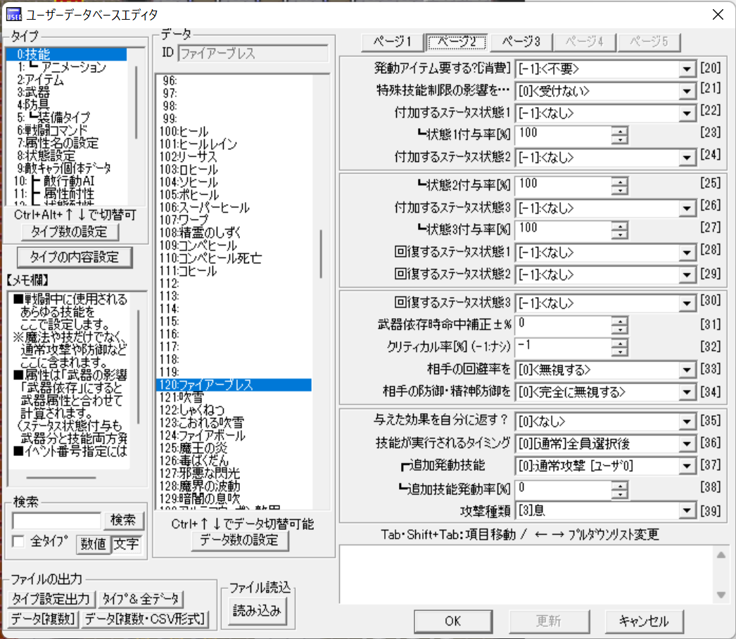The width and height of the screenshot is (736, 639).
Task: Open 特殊技能制限の影響を dropdown
Action: click(x=687, y=91)
